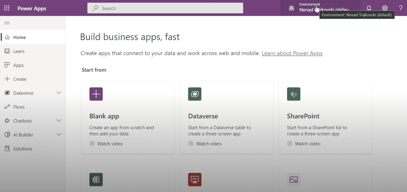Image resolution: width=407 pixels, height=192 pixels.
Task: Click the search magnifier icon
Action: [95, 8]
